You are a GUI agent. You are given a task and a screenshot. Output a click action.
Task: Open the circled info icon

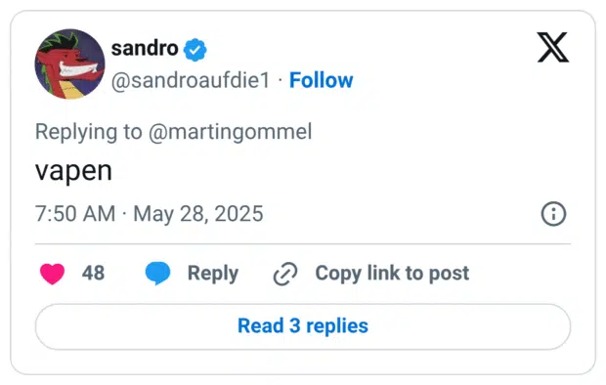point(553,214)
